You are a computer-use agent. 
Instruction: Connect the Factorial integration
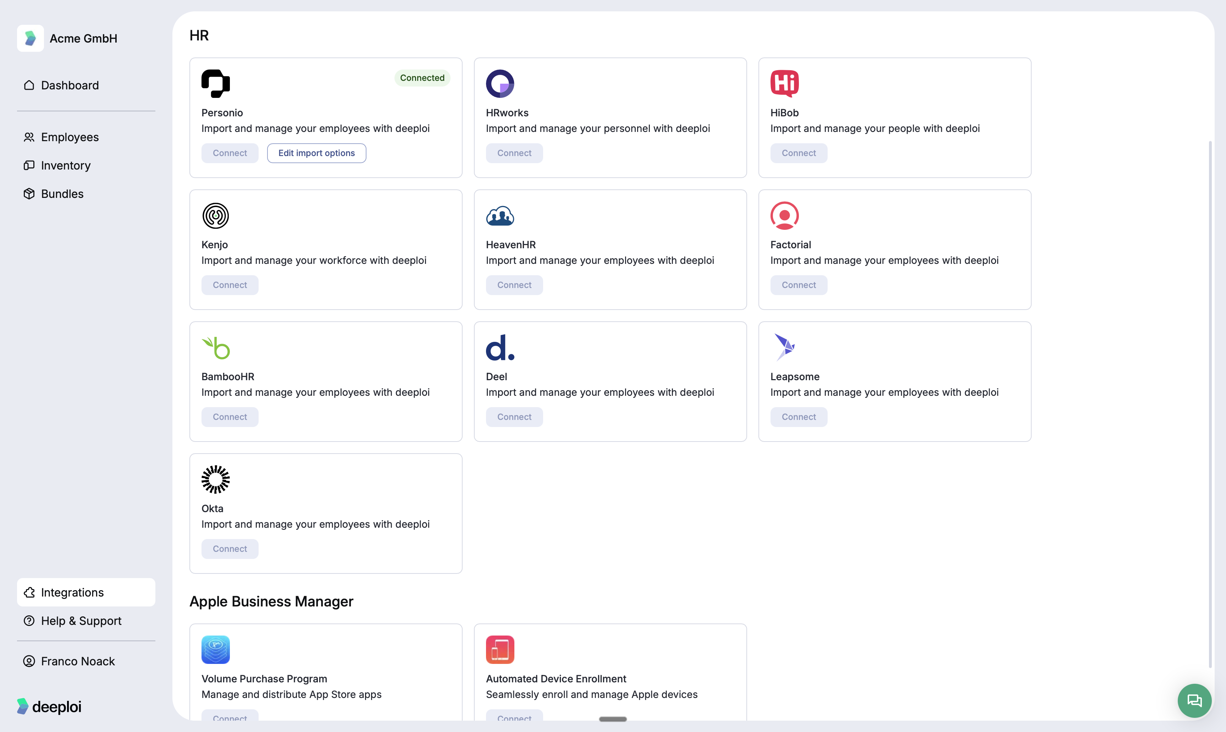(799, 285)
